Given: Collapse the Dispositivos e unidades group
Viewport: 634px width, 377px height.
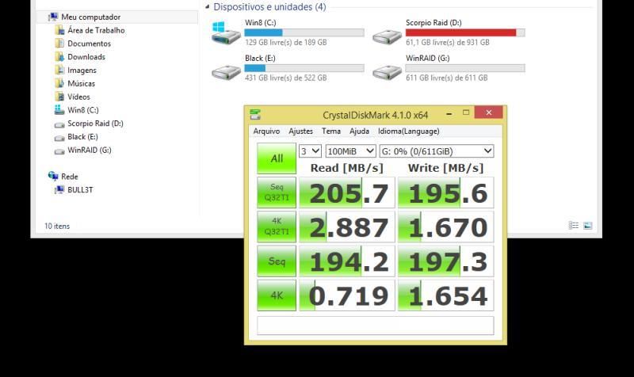Looking at the screenshot, I should click(208, 6).
